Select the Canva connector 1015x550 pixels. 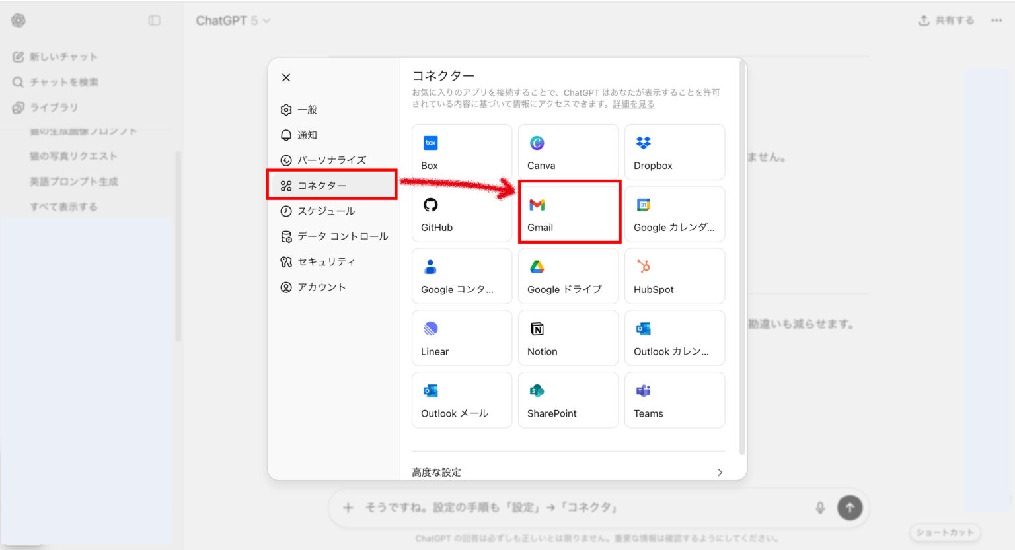pos(568,152)
